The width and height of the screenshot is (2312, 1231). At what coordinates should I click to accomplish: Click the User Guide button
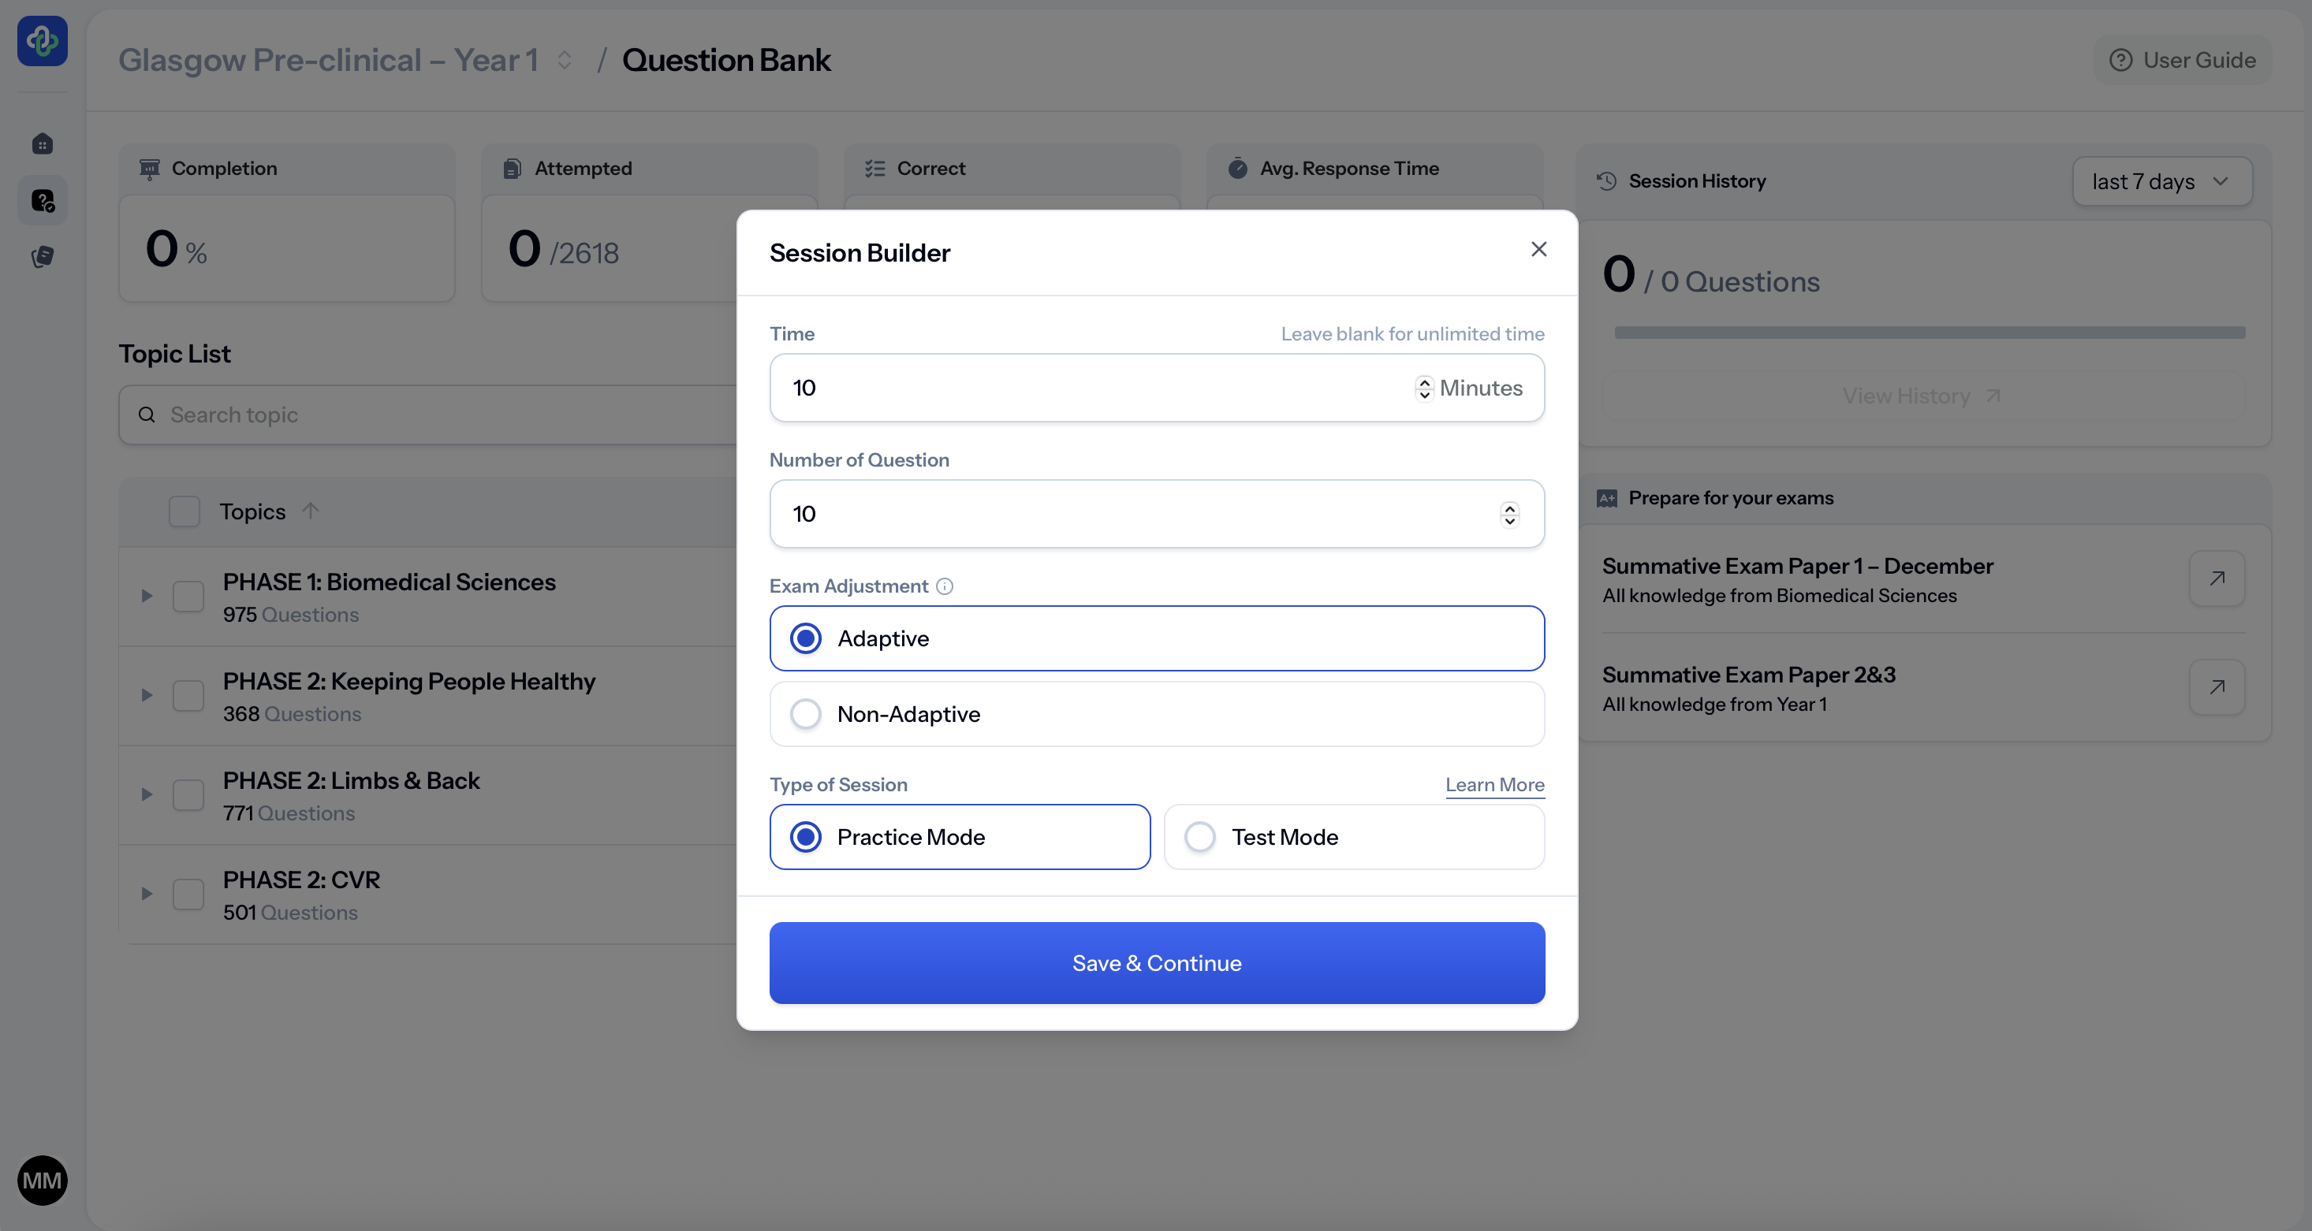coord(2182,60)
